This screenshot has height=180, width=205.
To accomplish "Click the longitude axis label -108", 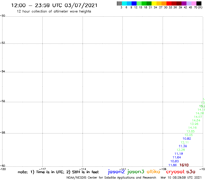I will [x=163, y=169].
